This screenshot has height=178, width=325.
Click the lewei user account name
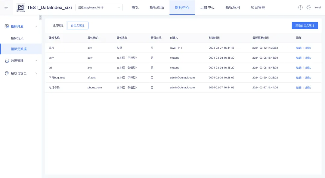coord(317,8)
